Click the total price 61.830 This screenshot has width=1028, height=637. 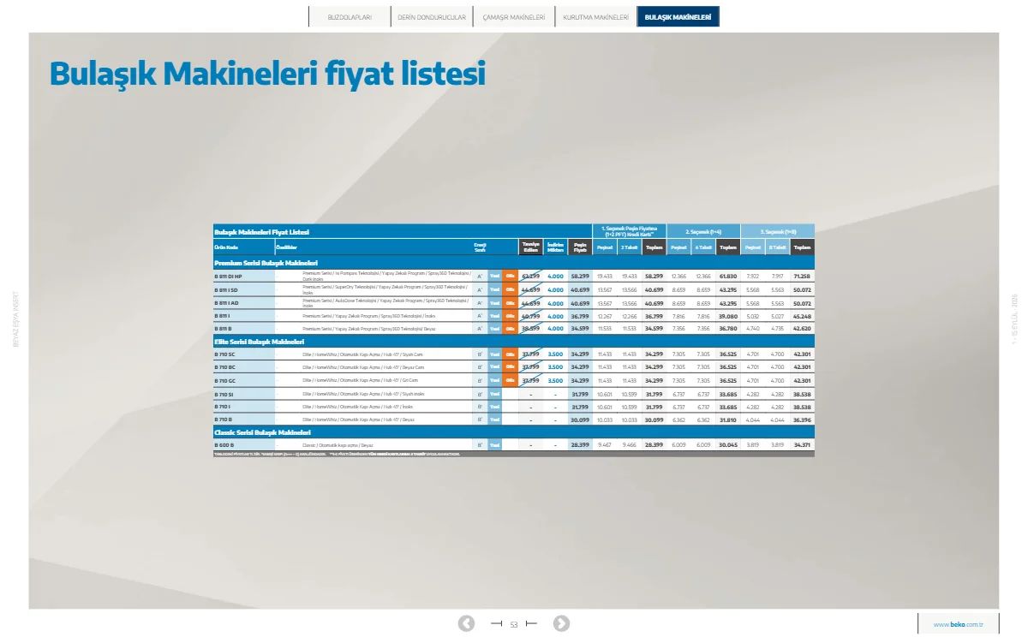[728, 277]
